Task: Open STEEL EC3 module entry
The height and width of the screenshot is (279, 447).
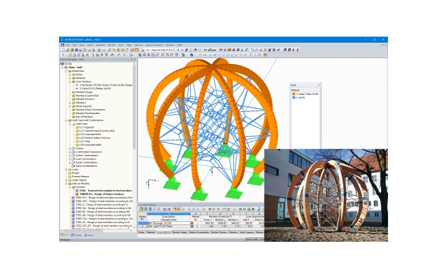Action: [104, 198]
